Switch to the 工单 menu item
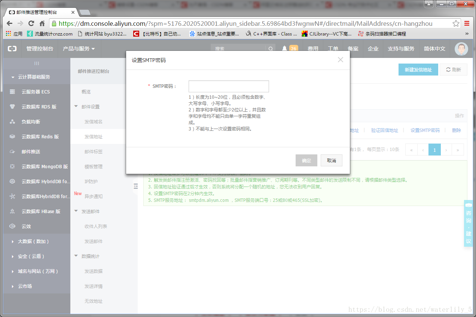Viewport: 476px width, 317px height. tap(333, 49)
